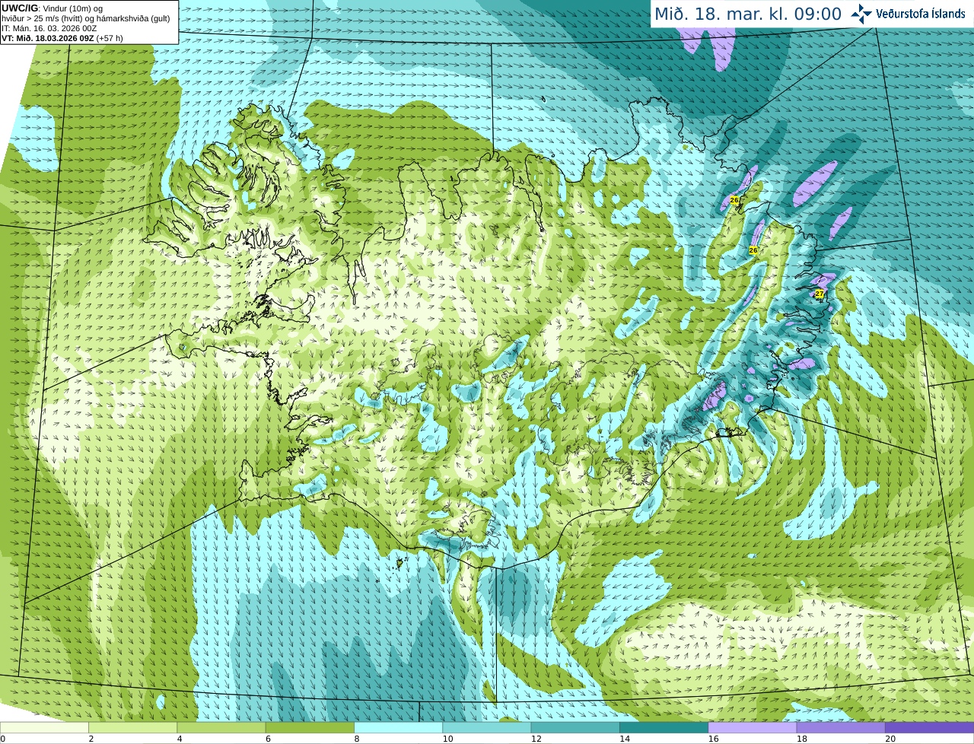The width and height of the screenshot is (974, 744).
Task: Click the scale label 10
Action: pyautogui.click(x=447, y=739)
